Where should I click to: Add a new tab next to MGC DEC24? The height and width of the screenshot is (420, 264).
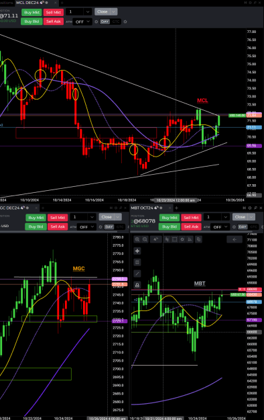pyautogui.click(x=43, y=208)
